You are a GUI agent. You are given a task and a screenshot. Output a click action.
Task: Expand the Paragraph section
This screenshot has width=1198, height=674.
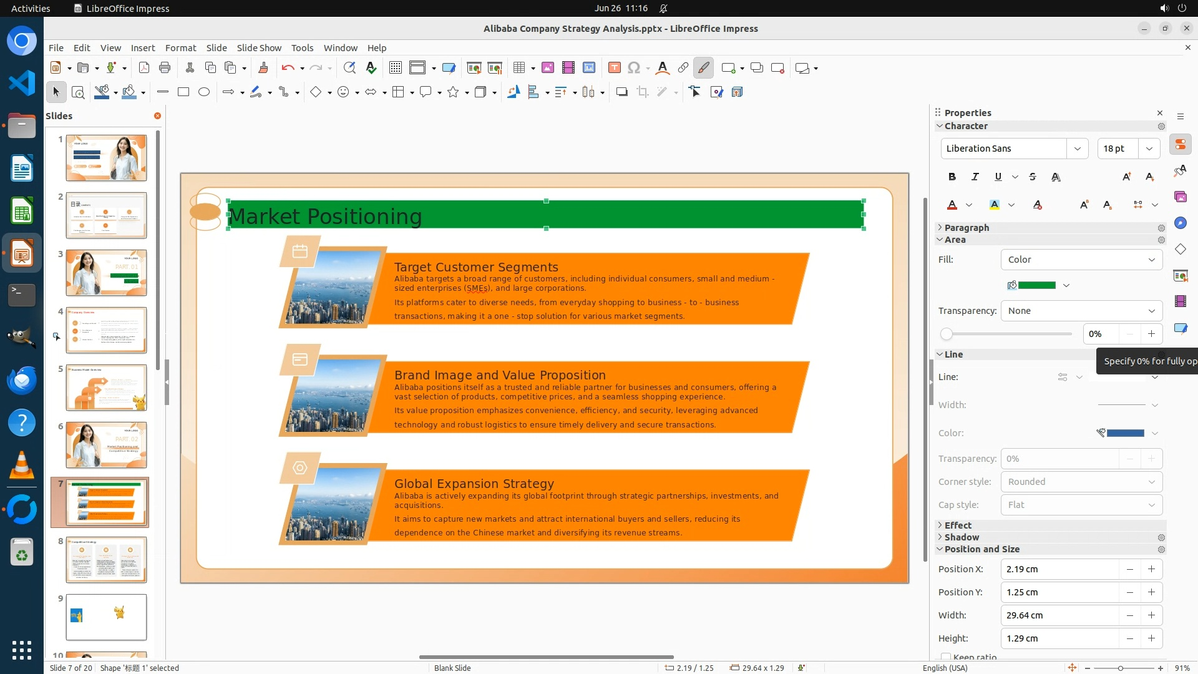pos(967,228)
